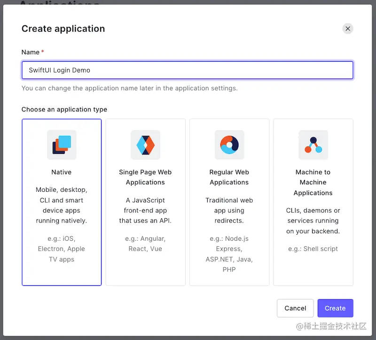The height and width of the screenshot is (340, 376).
Task: Choose Regular Web Applications type title
Action: 229,177
